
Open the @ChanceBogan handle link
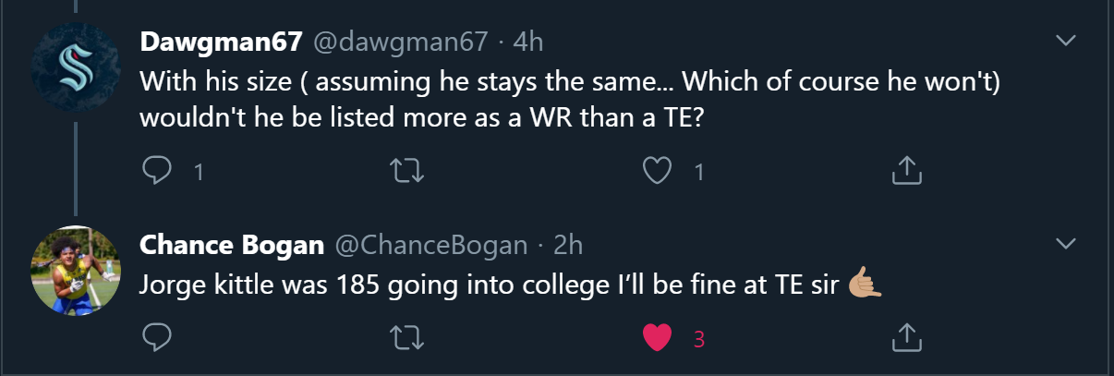click(x=430, y=245)
